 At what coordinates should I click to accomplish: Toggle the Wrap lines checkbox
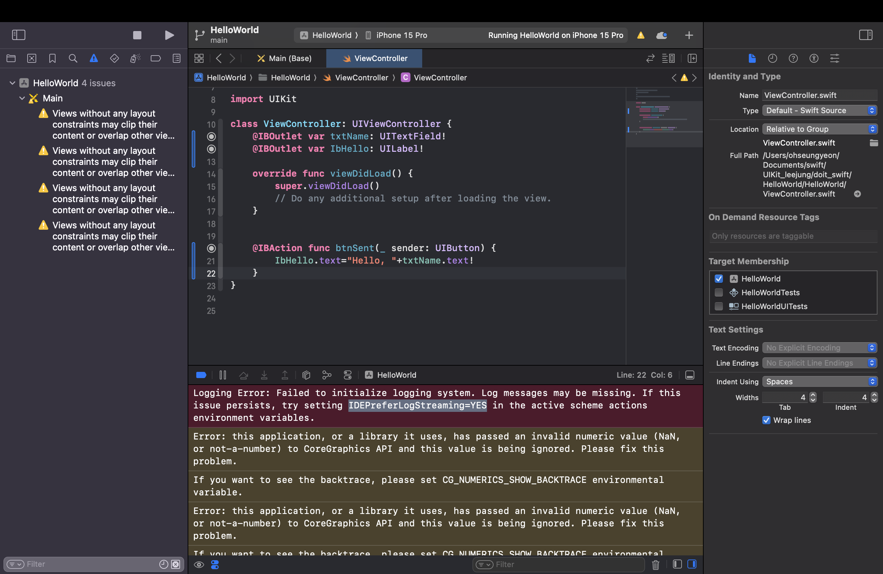click(x=766, y=420)
